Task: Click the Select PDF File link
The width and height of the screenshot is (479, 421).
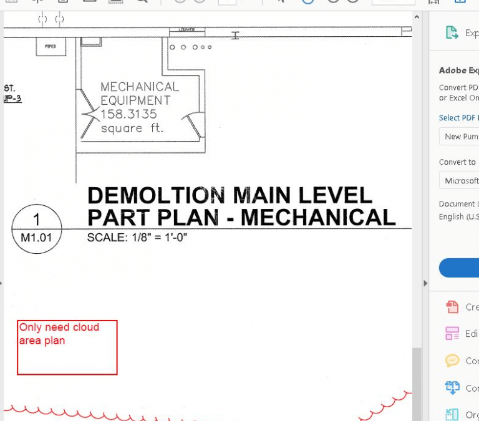Action: pyautogui.click(x=459, y=118)
